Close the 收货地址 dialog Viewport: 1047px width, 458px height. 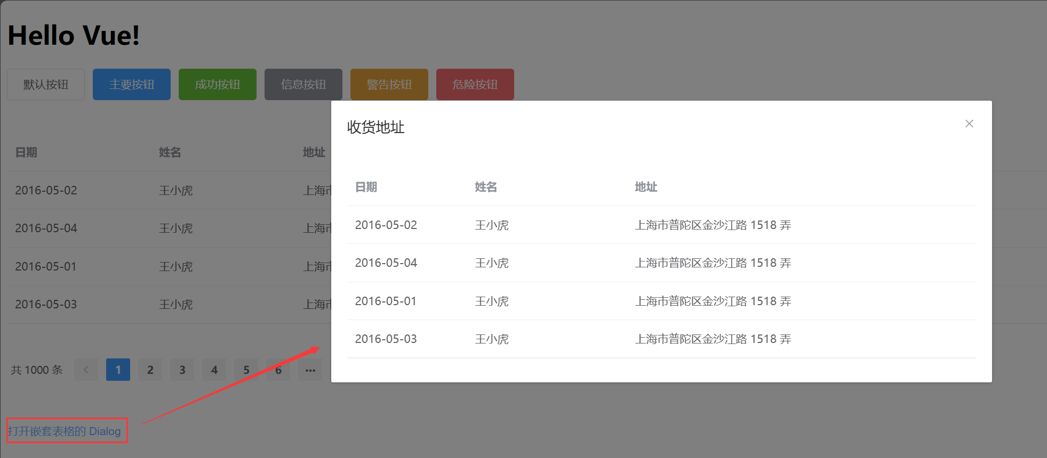click(x=969, y=124)
